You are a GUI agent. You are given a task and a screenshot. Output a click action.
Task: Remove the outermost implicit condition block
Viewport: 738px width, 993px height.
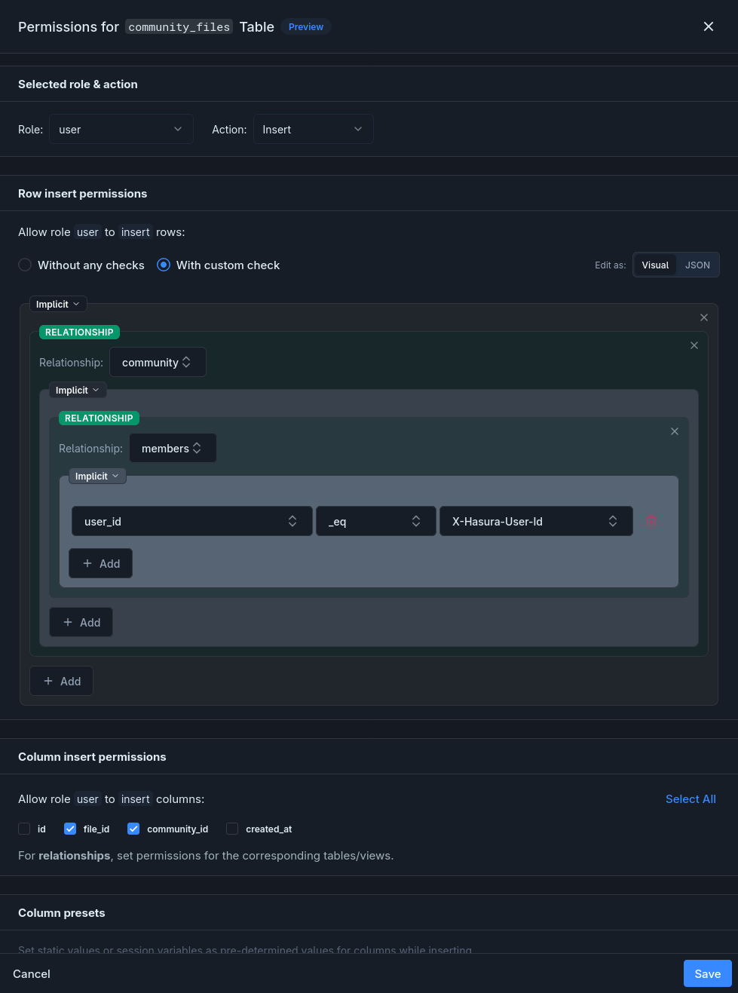(x=704, y=317)
